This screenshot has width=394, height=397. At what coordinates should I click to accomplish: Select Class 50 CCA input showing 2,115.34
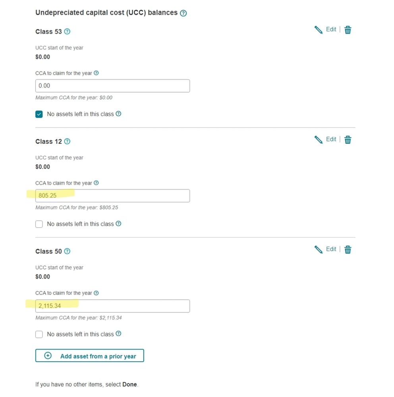(x=112, y=306)
